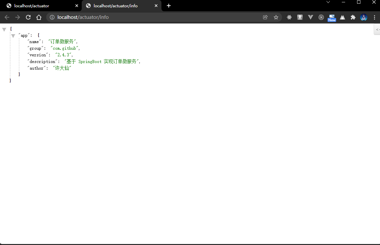Screen dimensions: 380x245
Task: Click the "version" key
Action: (x=38, y=55)
